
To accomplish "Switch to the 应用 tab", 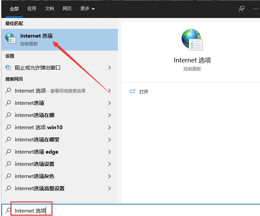I will pyautogui.click(x=32, y=8).
